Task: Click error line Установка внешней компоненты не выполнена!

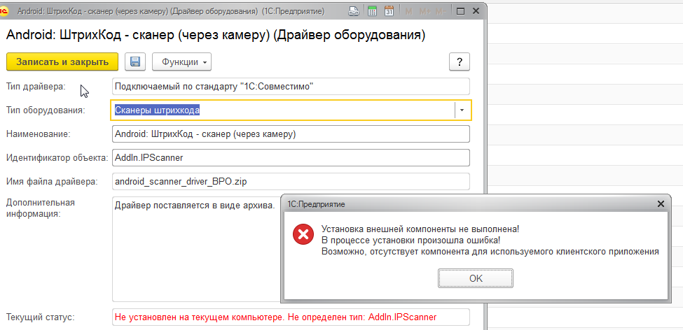Action: coord(420,229)
